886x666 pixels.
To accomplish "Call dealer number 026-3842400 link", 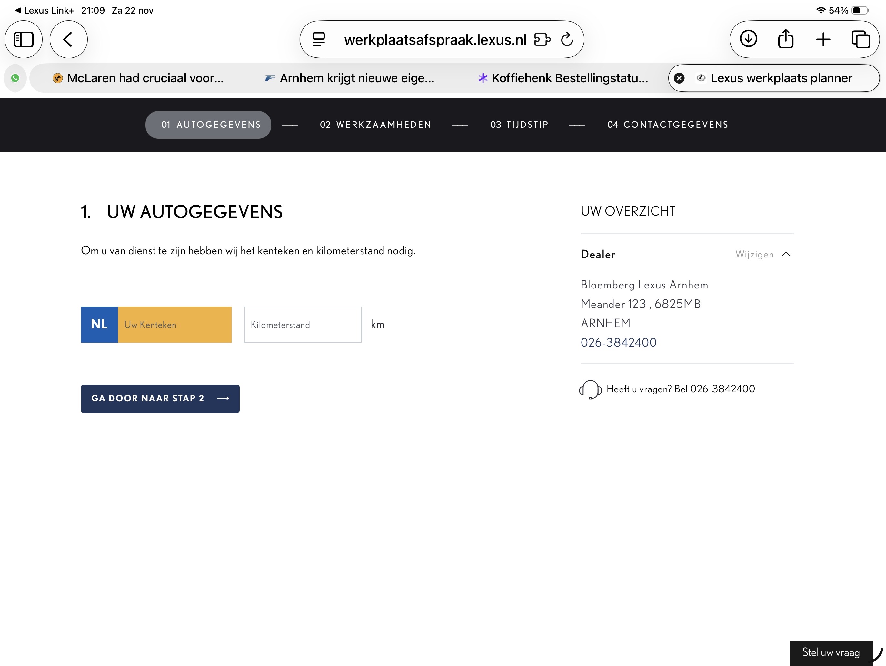I will click(x=618, y=343).
